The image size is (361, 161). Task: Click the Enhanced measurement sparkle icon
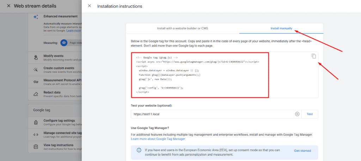pyautogui.click(x=36, y=17)
